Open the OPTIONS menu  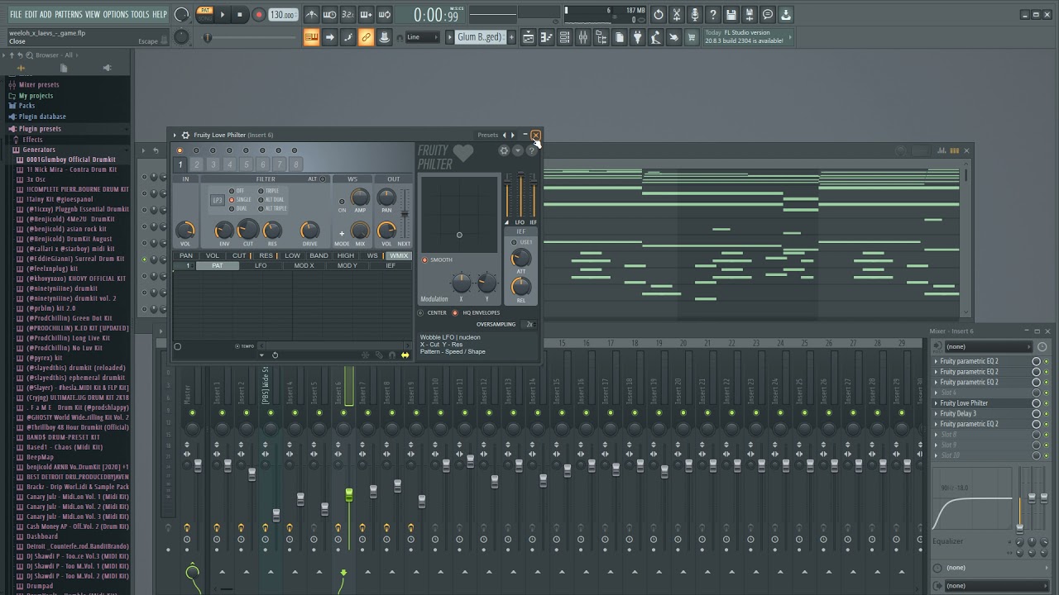click(116, 14)
